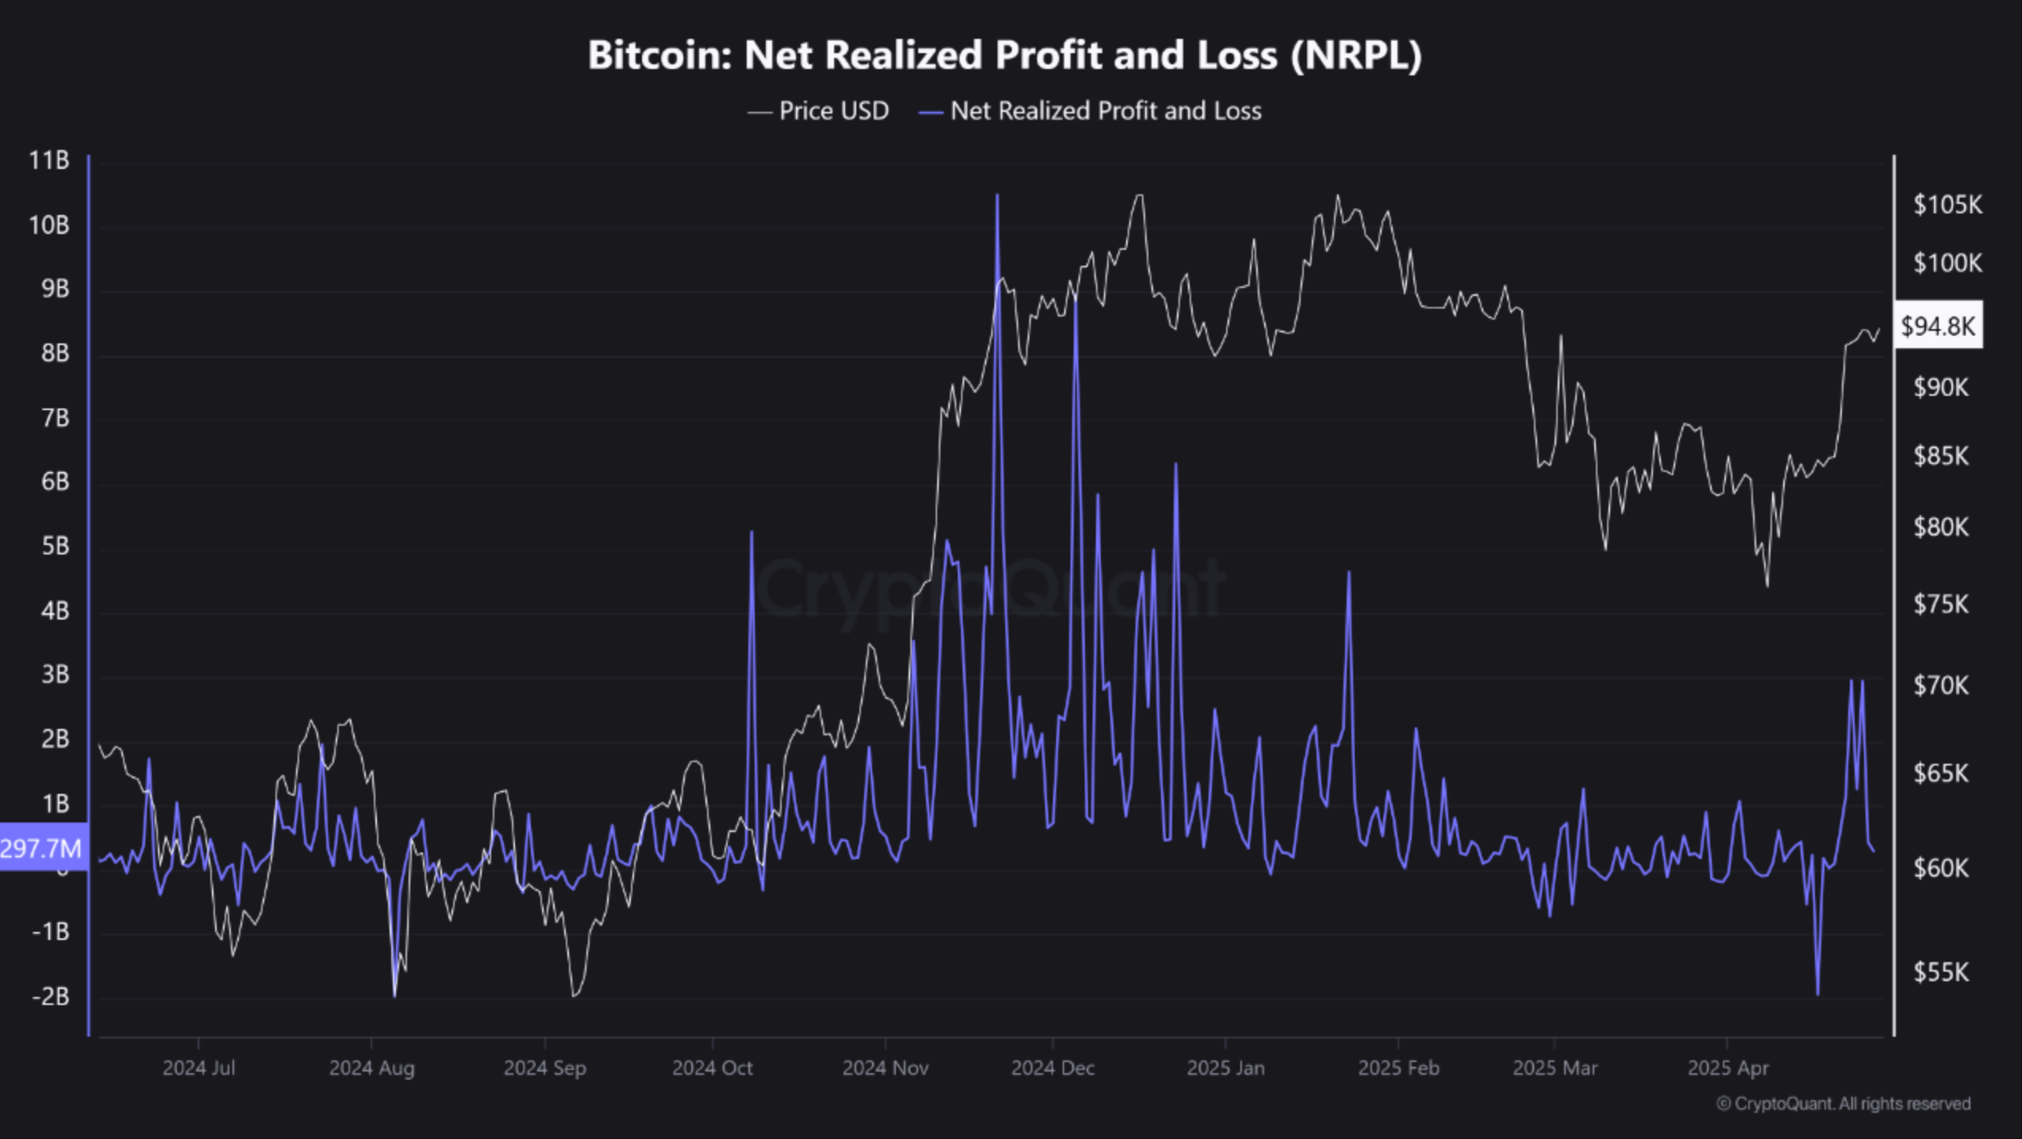This screenshot has width=2022, height=1139.
Task: Click the 11B label on the left axis
Action: point(49,161)
